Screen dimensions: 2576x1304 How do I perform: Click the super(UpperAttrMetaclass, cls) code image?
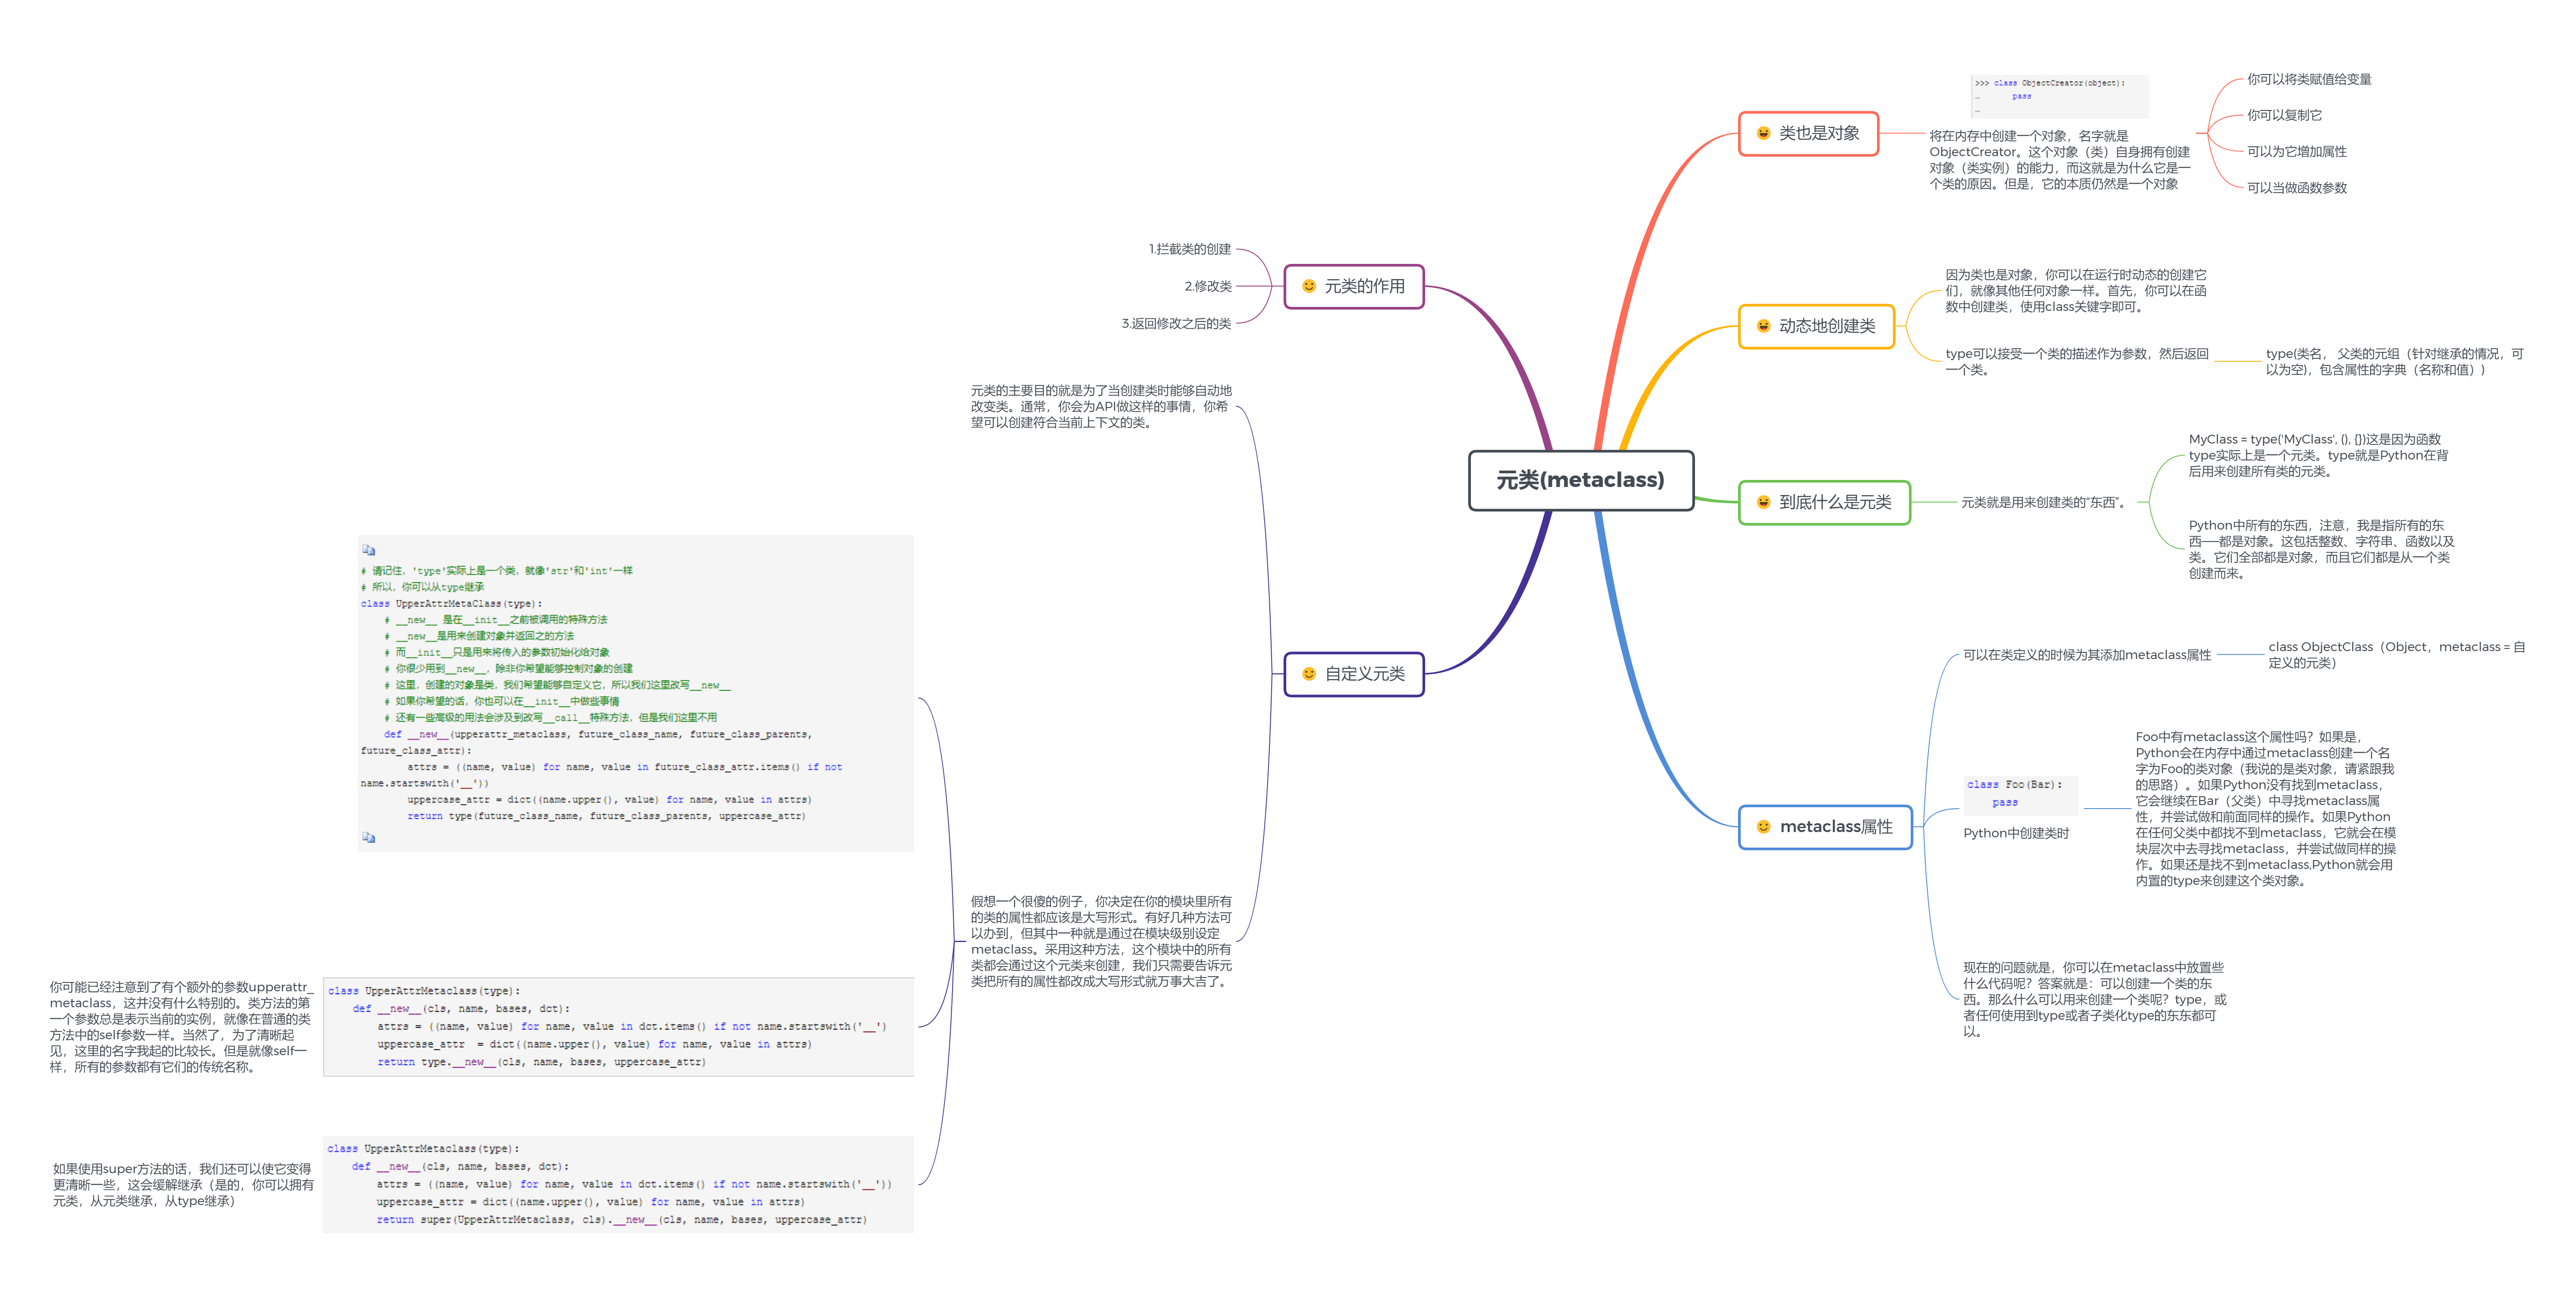pos(618,1184)
